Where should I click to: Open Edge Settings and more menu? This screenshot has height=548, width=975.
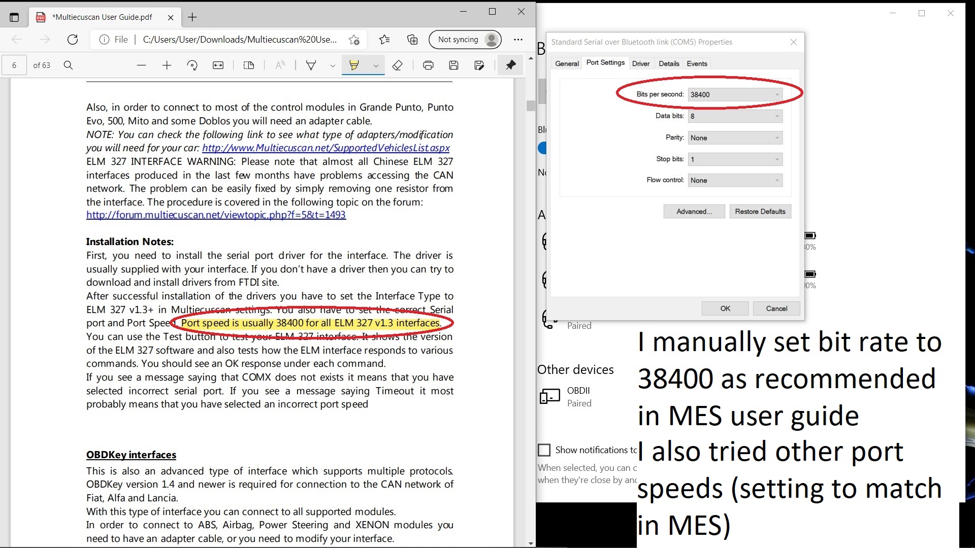[x=518, y=40]
